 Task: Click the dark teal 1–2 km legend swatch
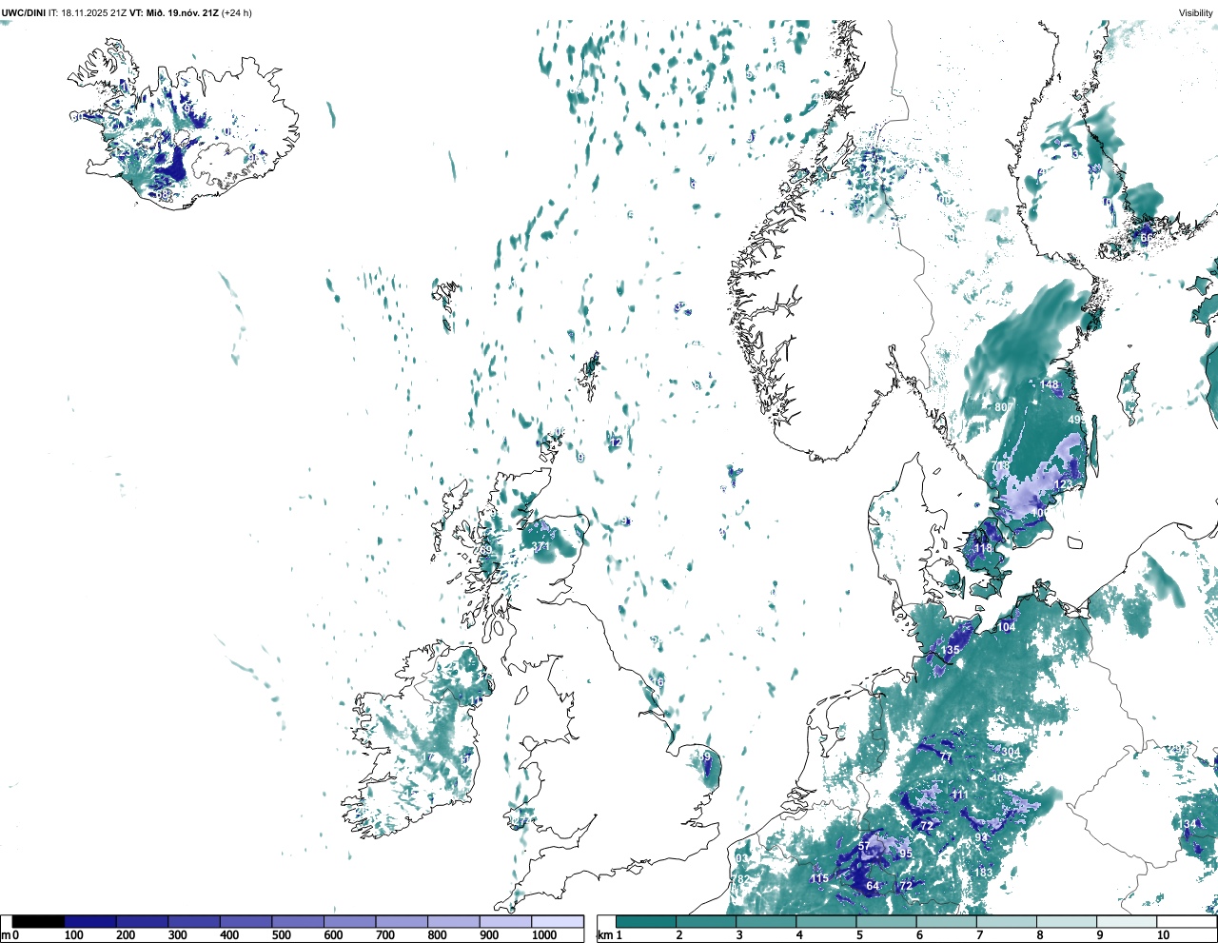646,922
